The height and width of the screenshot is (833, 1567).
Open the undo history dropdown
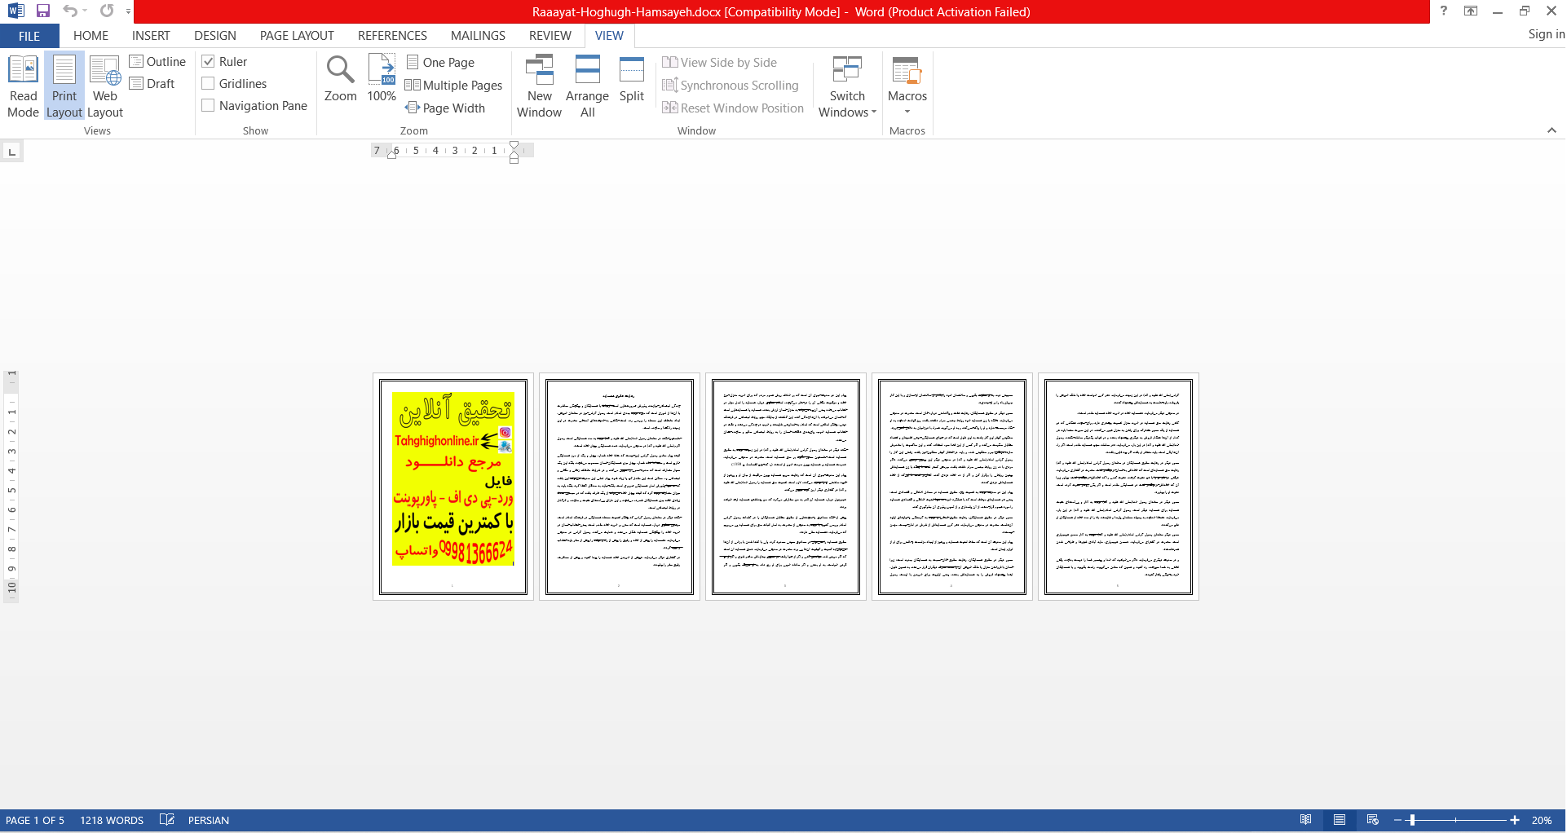[85, 11]
